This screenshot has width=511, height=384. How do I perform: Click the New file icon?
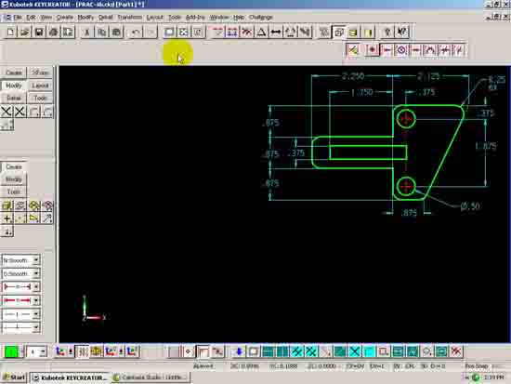pyautogui.click(x=10, y=32)
